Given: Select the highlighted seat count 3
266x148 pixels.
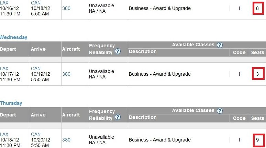Looking at the screenshot, I should [x=258, y=74].
